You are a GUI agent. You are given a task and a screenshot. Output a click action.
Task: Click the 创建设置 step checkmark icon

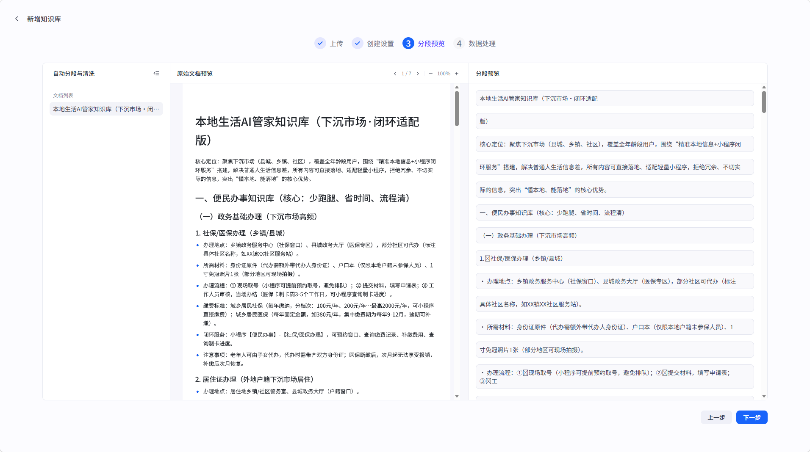(358, 43)
